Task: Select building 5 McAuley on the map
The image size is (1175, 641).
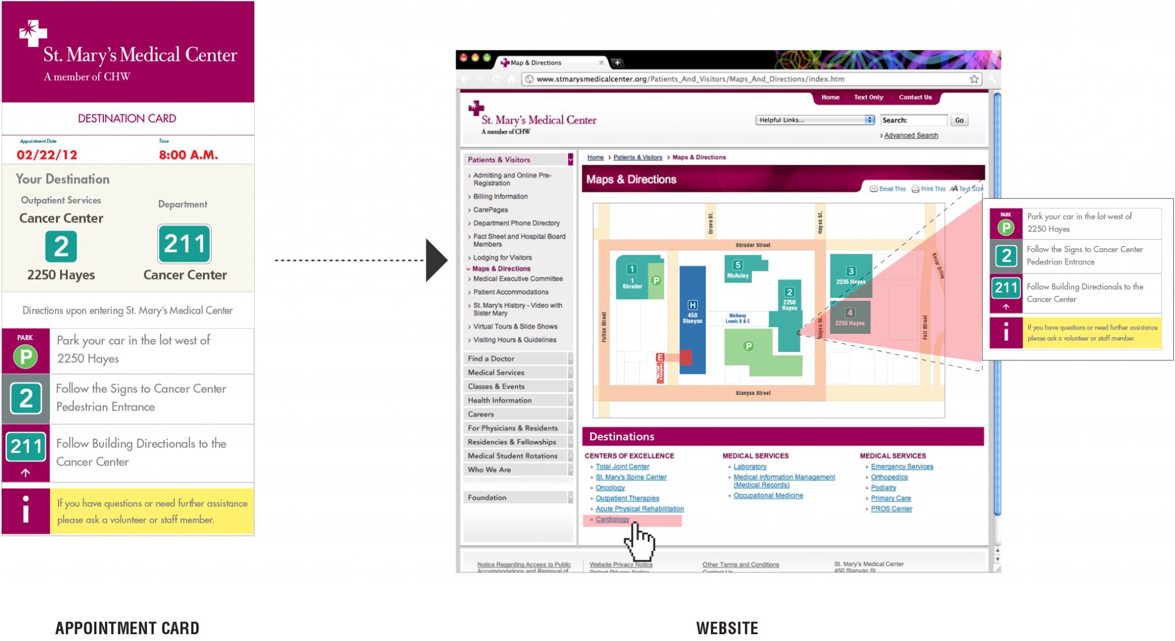Action: click(738, 269)
